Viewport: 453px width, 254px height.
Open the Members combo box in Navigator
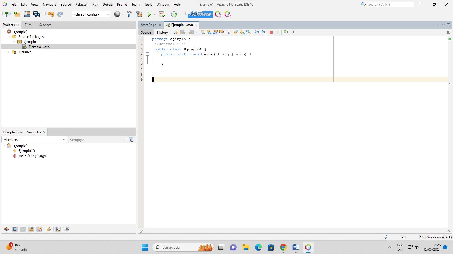[x=34, y=140]
